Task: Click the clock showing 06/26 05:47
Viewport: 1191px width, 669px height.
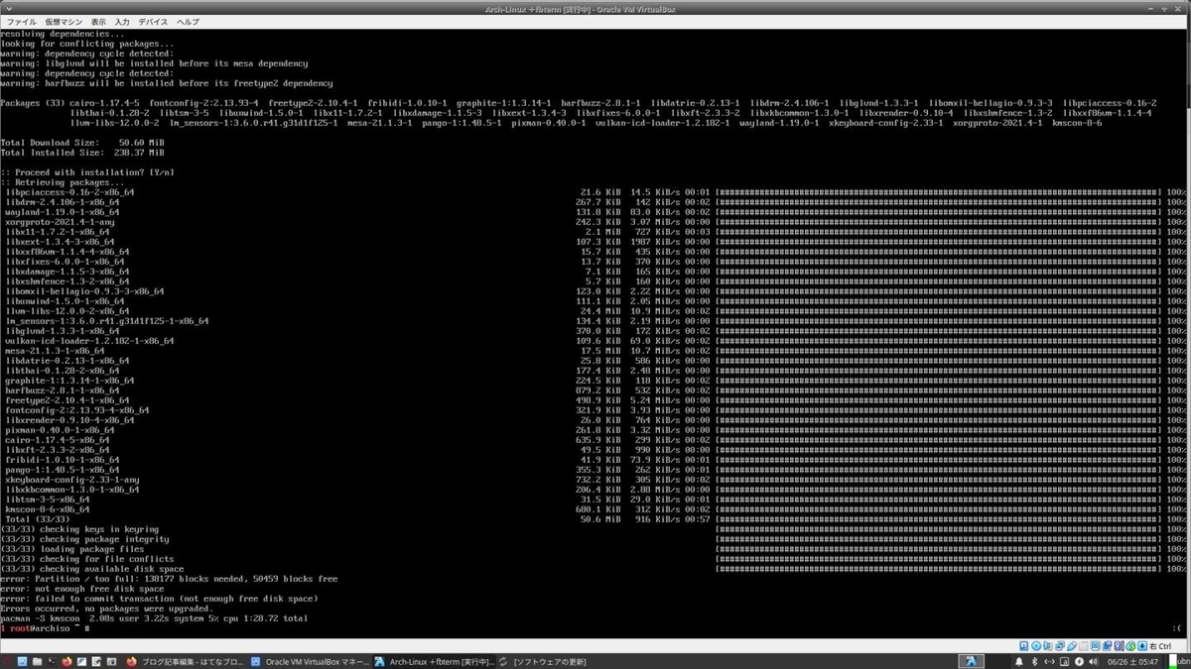Action: [1132, 661]
